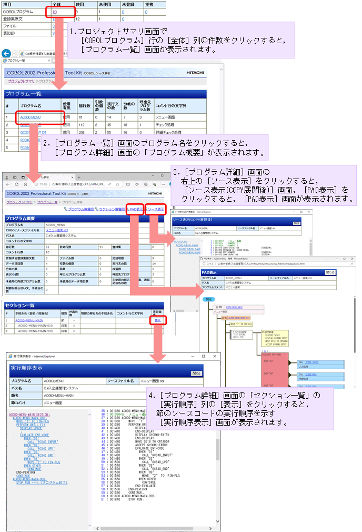Click the COBOL program total count 10
The image size is (362, 532).
click(55, 12)
